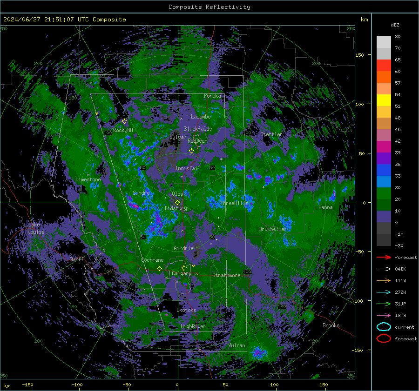The height and width of the screenshot is (391, 419).
Task: Click the Didsbury town label
Action: [176, 208]
